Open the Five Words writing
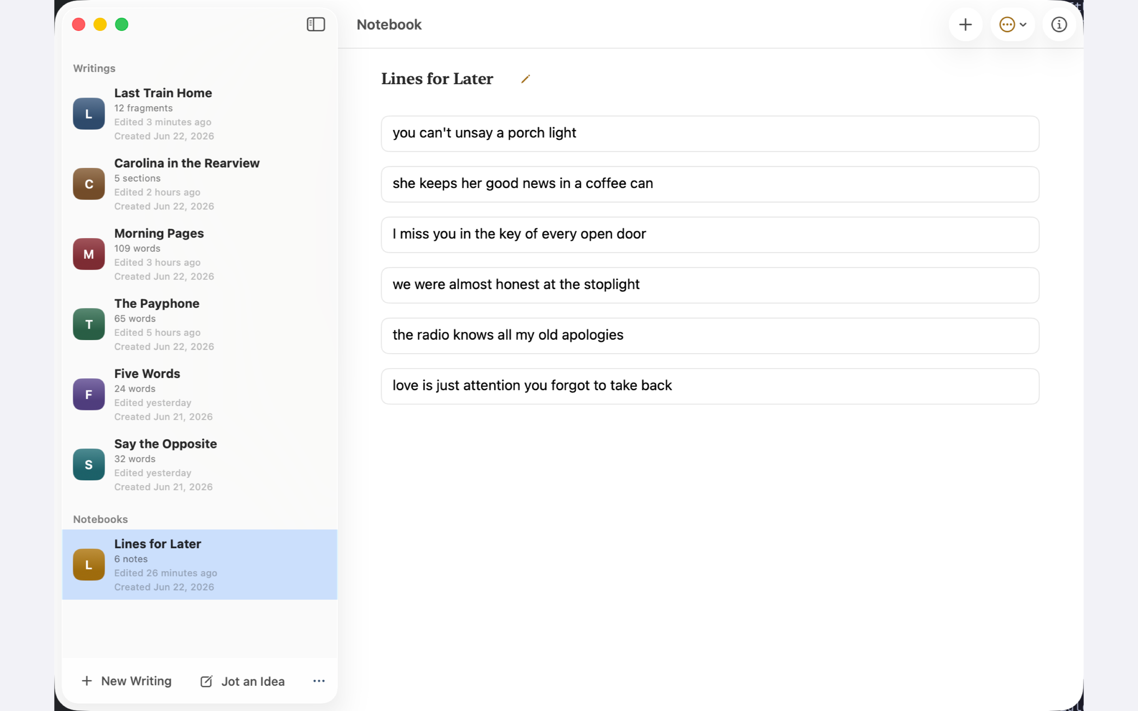 coord(200,394)
